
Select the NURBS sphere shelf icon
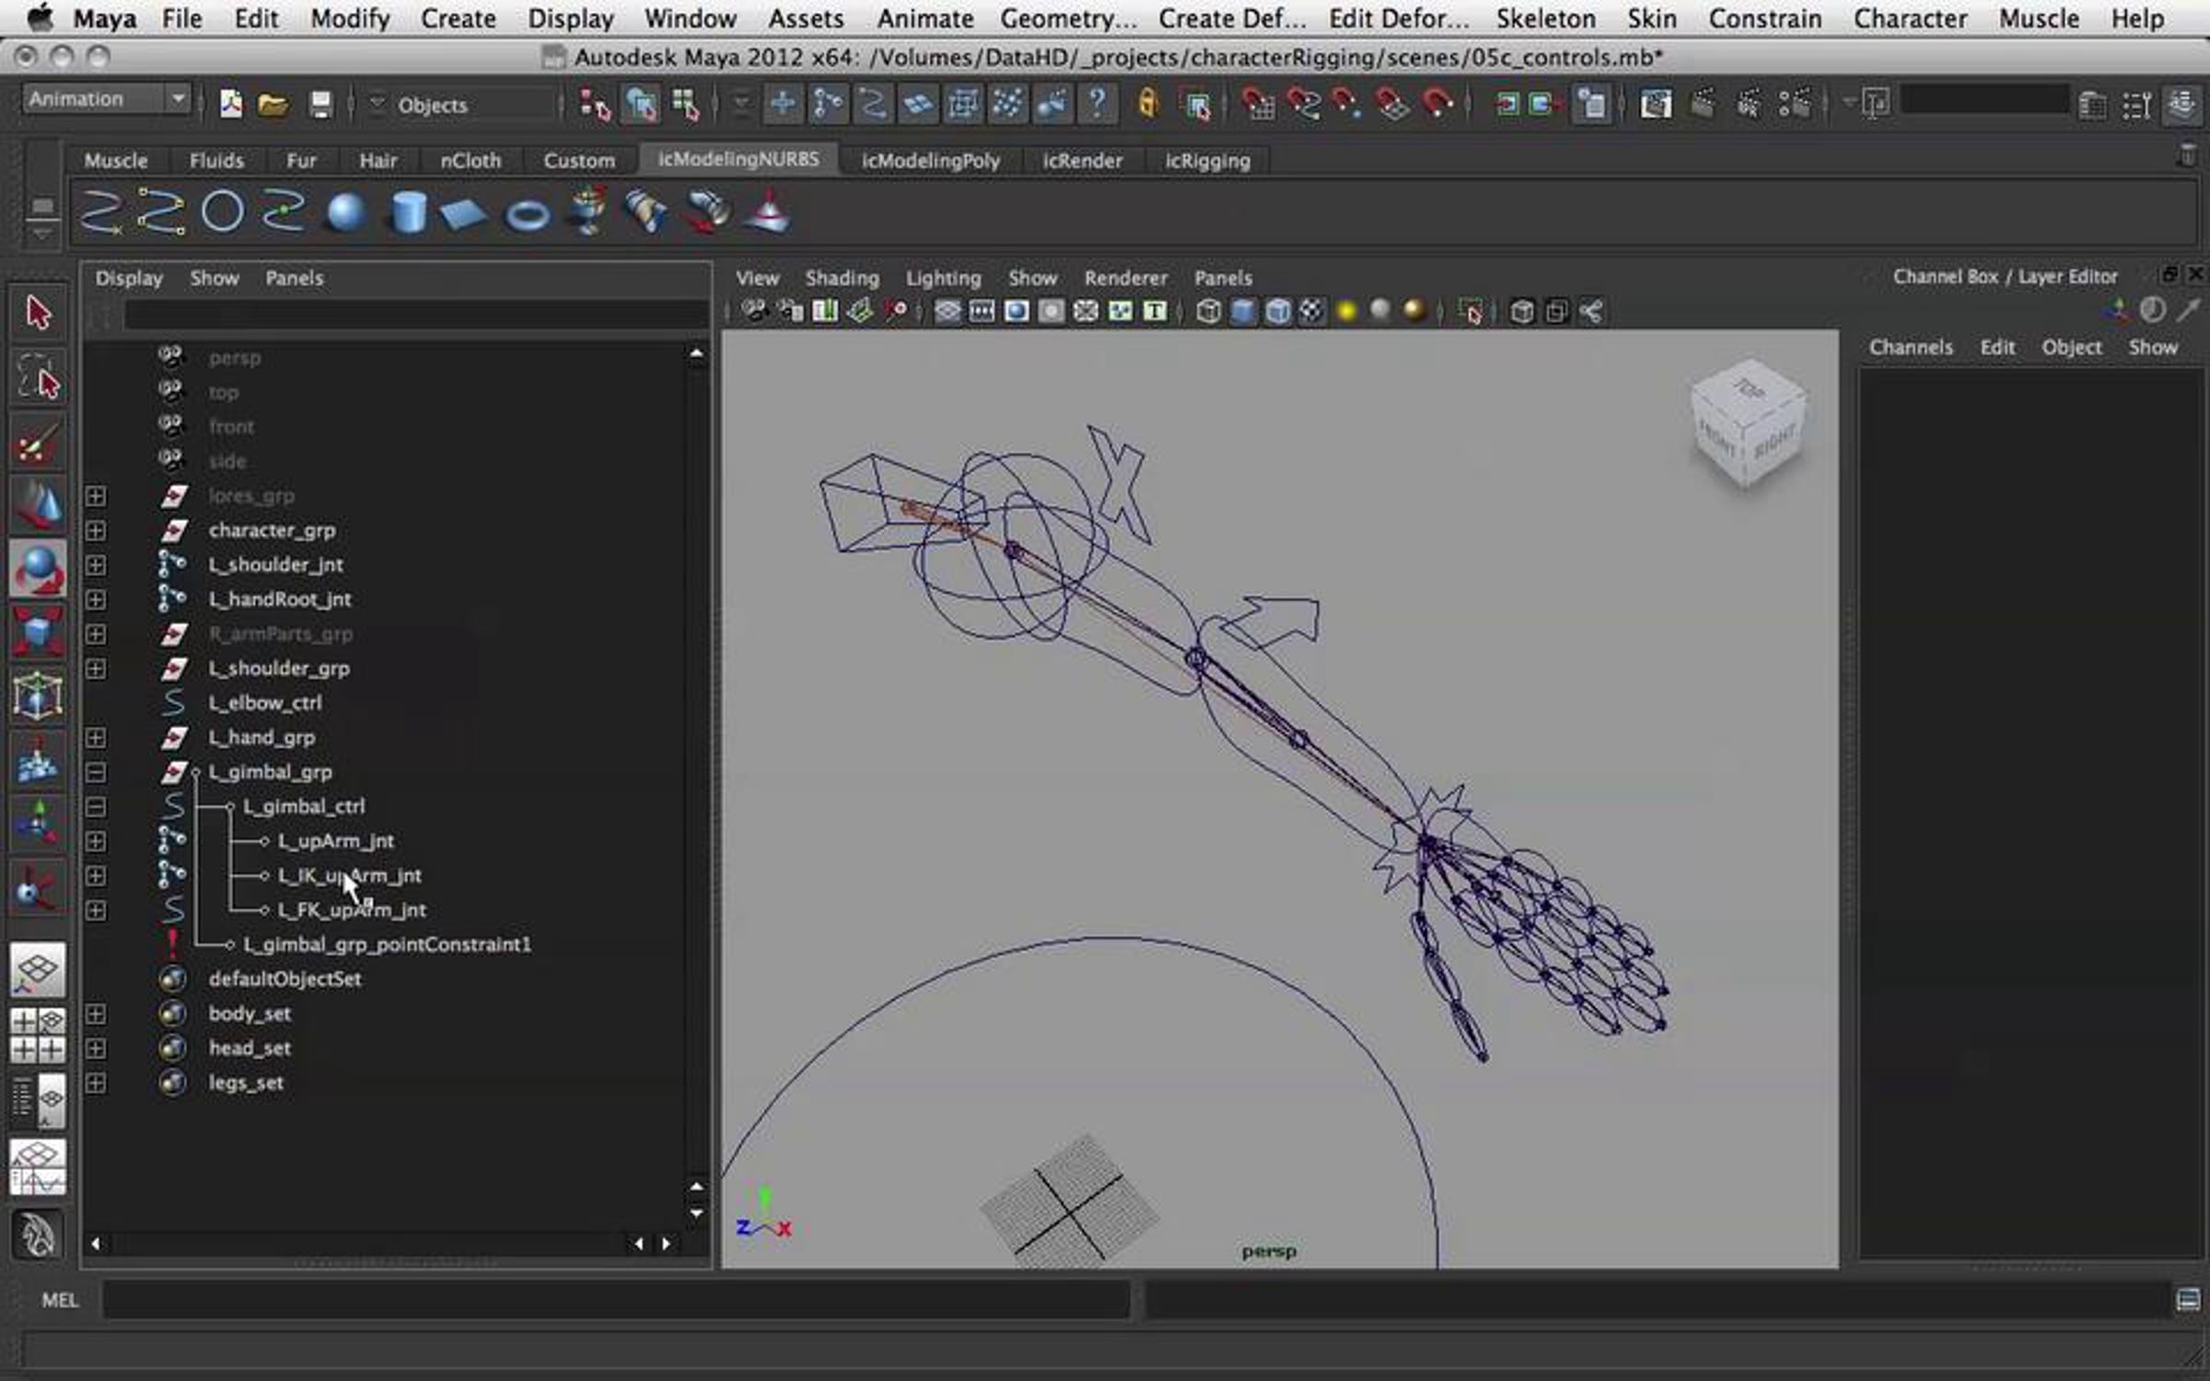click(345, 214)
